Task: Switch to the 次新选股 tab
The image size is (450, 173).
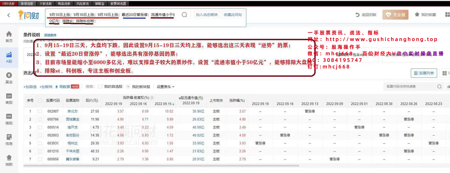Action: coord(46,4)
